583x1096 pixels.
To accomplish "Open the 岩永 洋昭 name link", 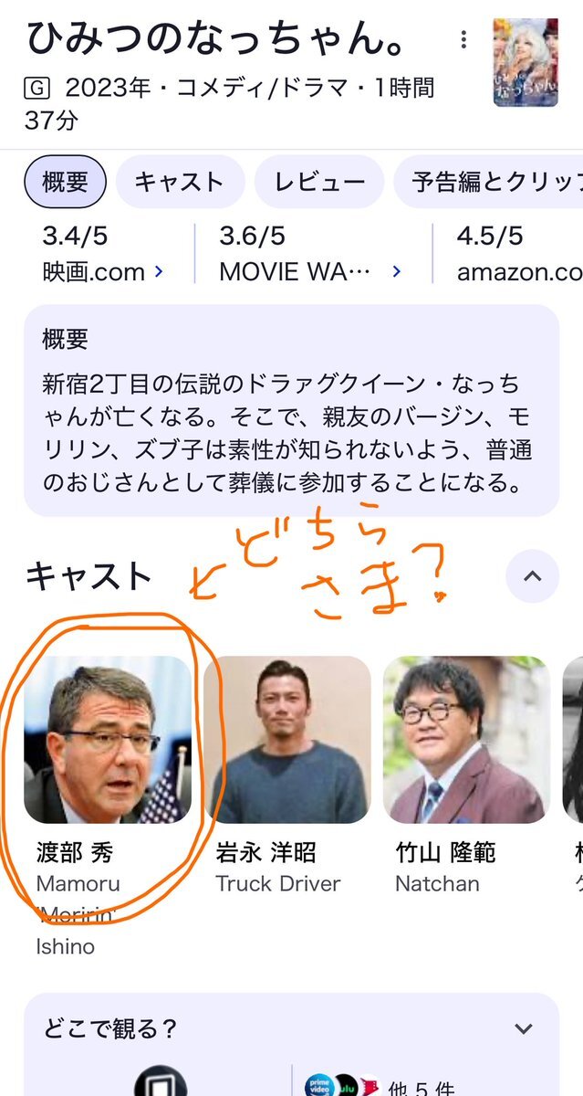I will (x=266, y=853).
